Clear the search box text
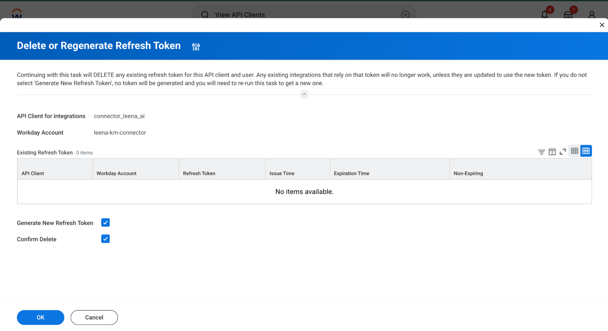608x331 pixels. 405,15
